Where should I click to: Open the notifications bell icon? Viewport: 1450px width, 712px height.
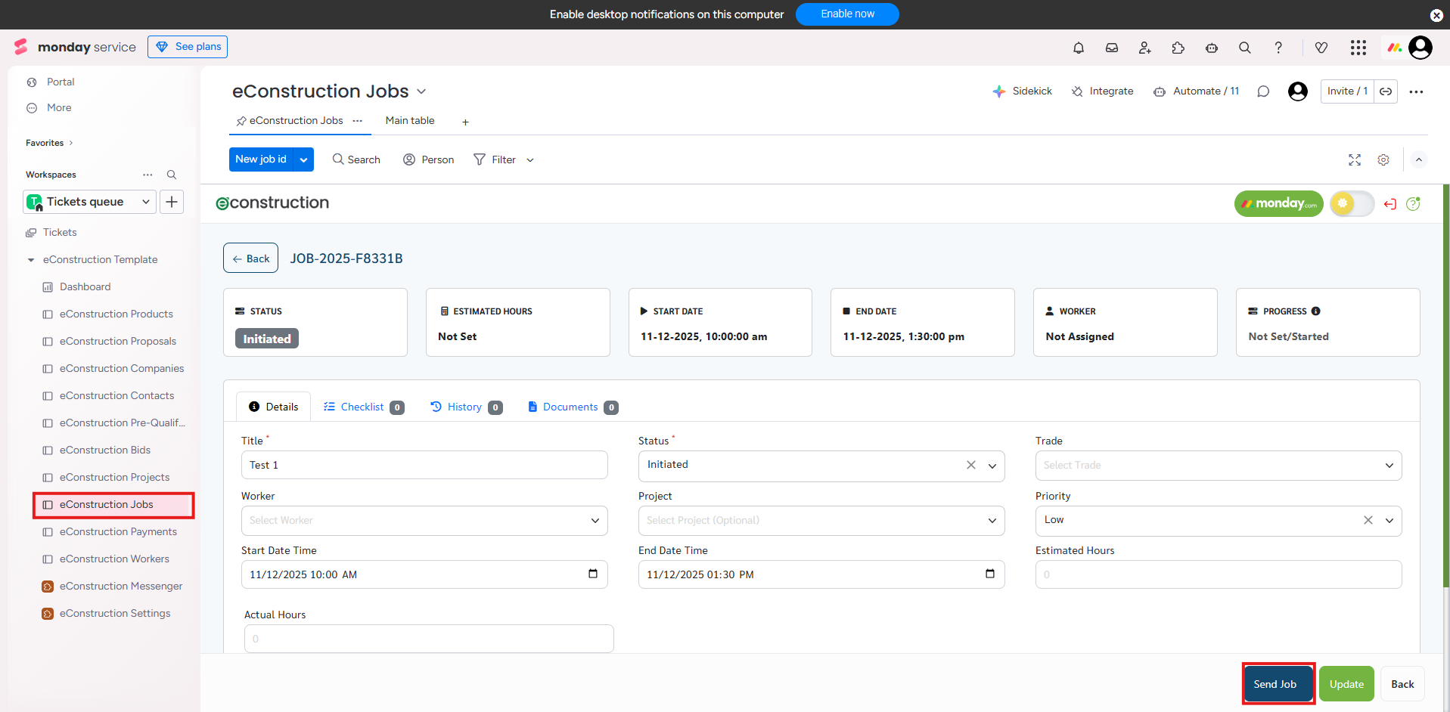1078,48
